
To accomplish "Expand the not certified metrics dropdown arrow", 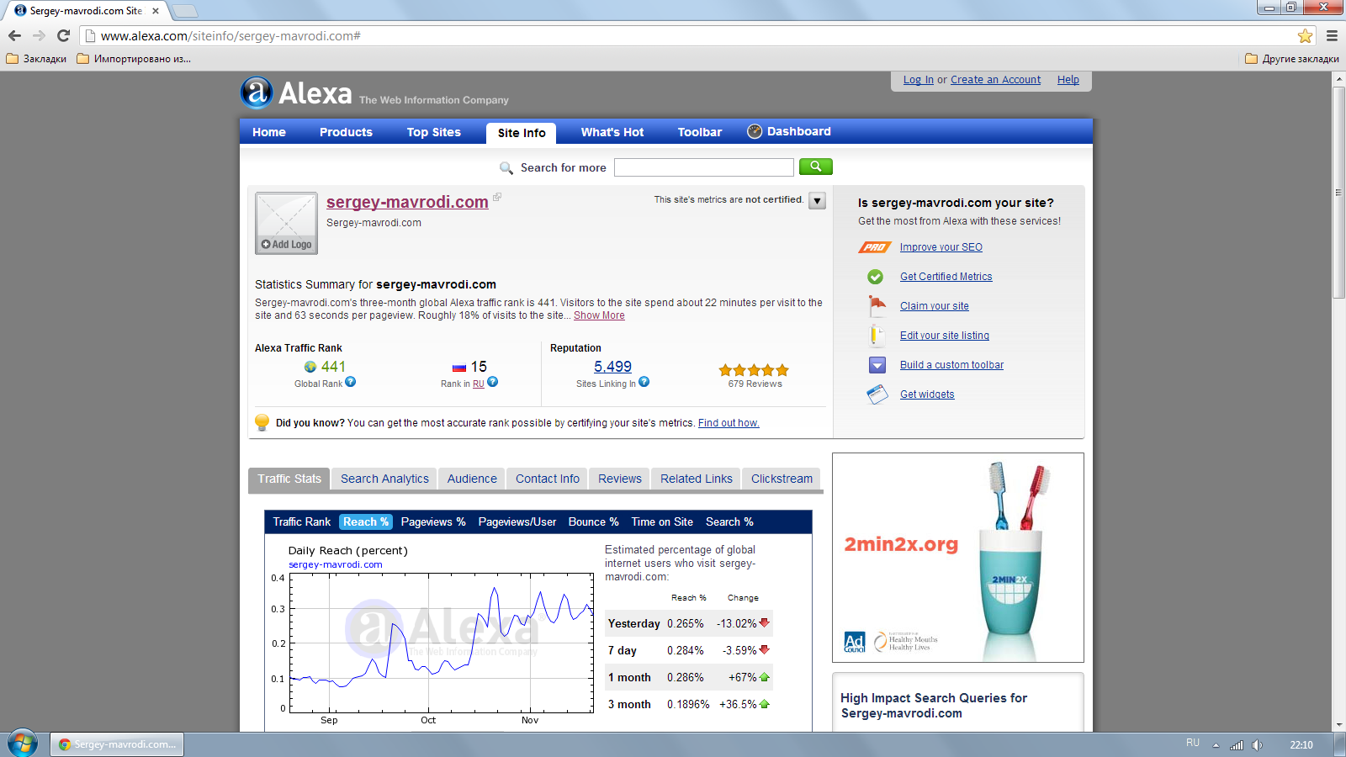I will [x=817, y=201].
